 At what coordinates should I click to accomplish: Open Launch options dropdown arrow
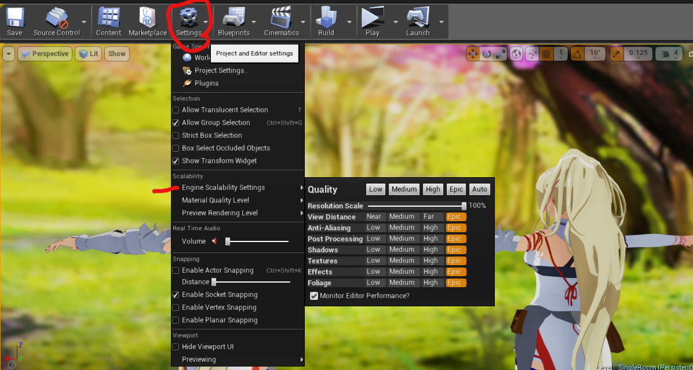click(x=441, y=21)
